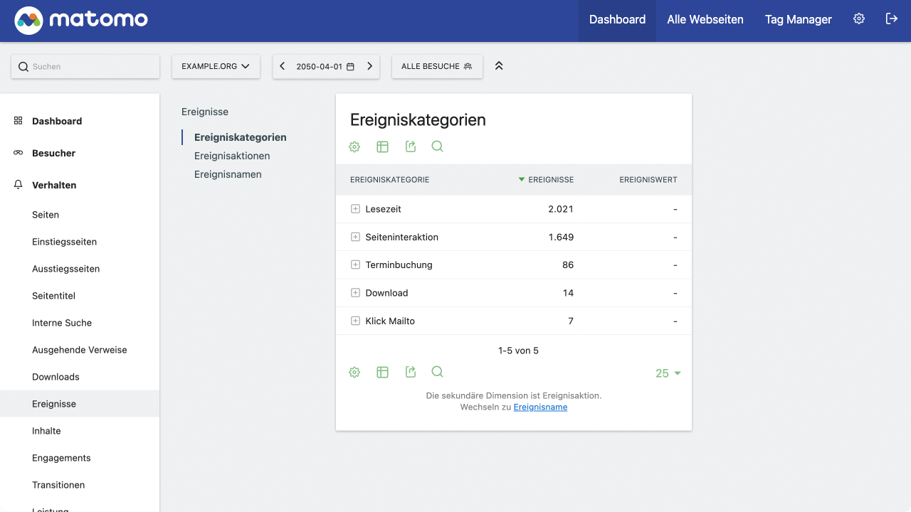Export dataset via export icon above table
This screenshot has width=911, height=512.
click(410, 146)
